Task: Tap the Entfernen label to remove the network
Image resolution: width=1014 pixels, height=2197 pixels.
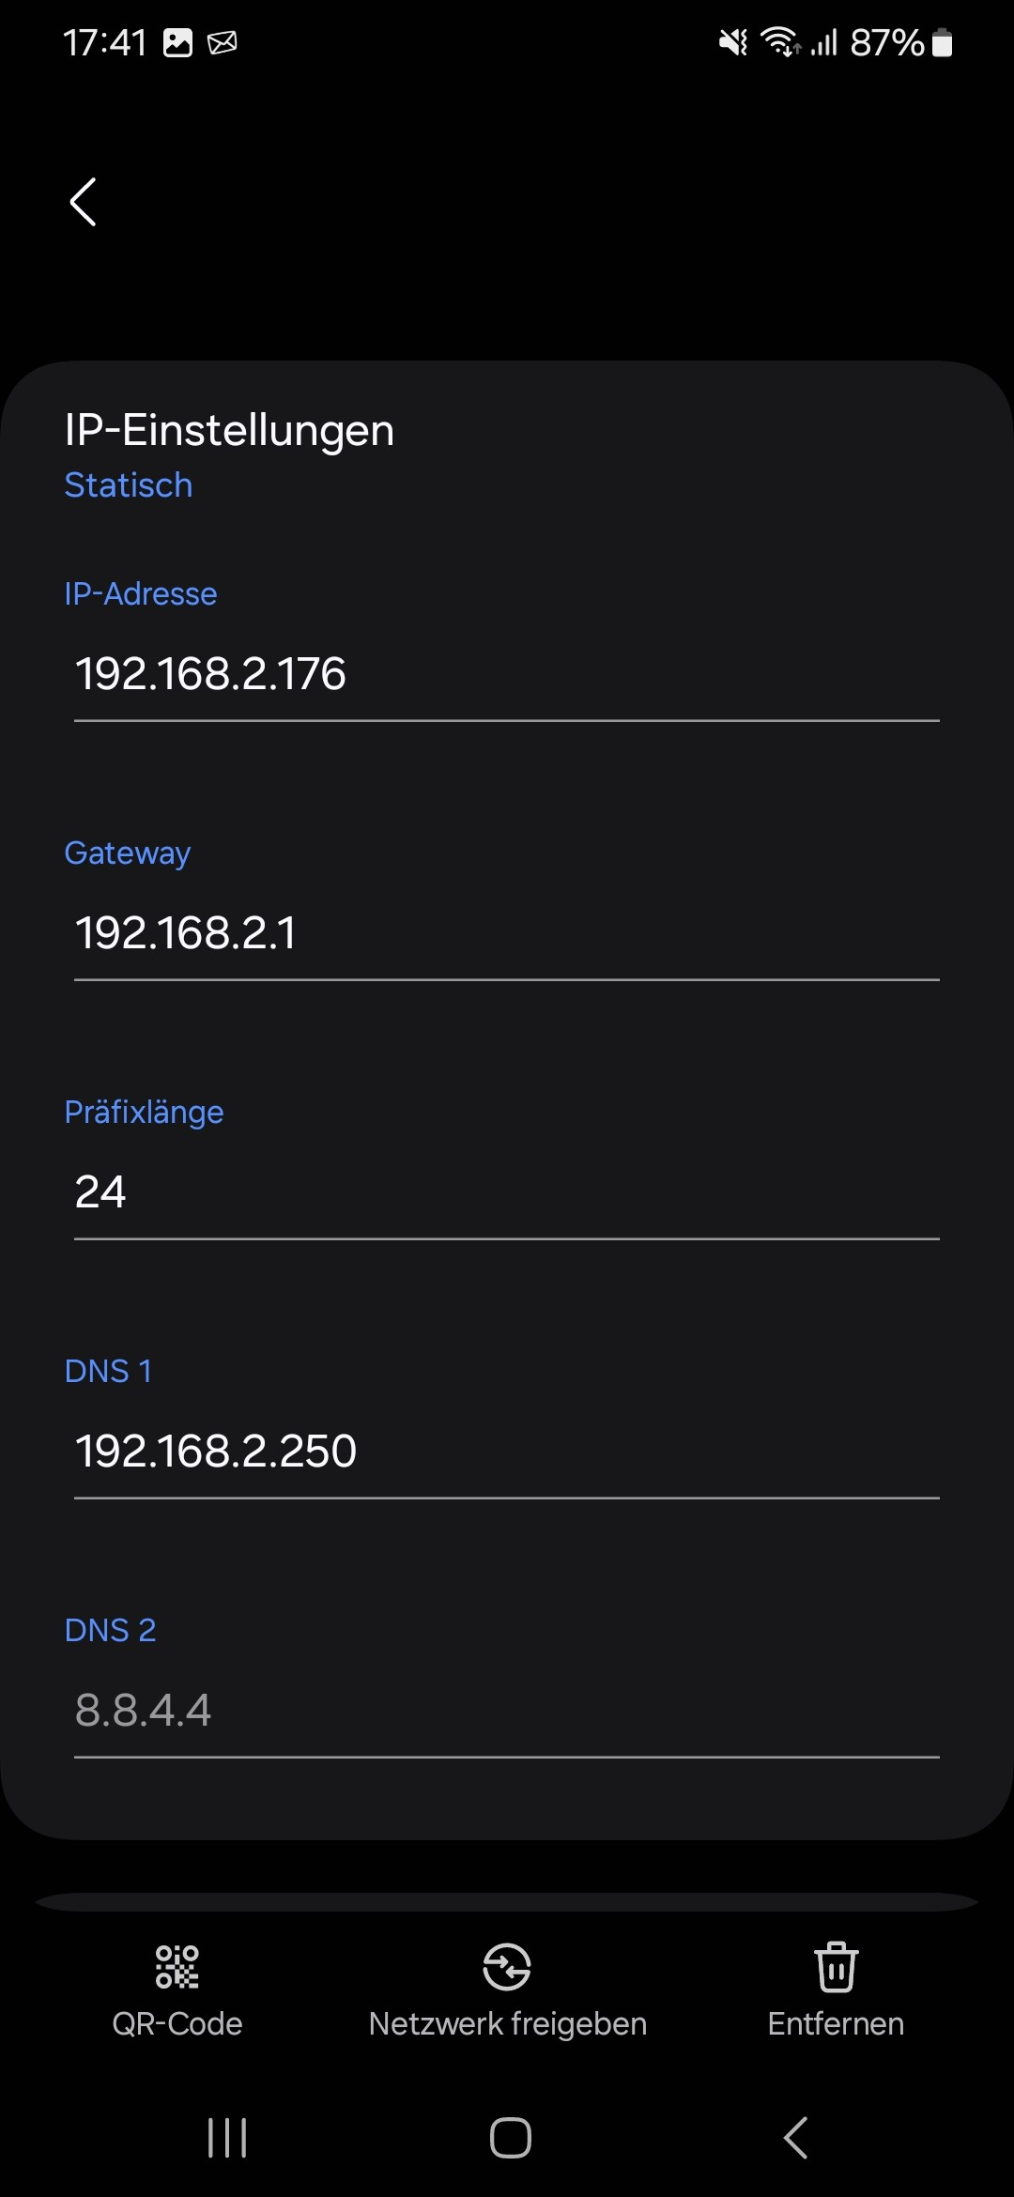Action: 836,2024
